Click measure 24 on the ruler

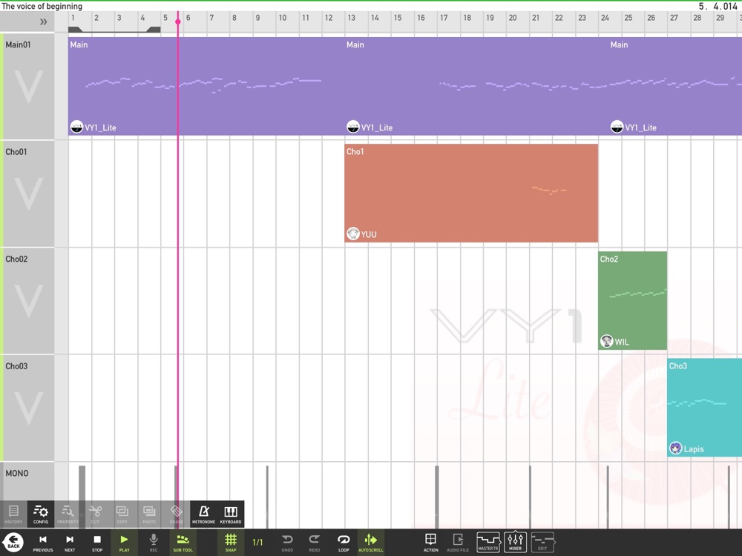tap(605, 18)
